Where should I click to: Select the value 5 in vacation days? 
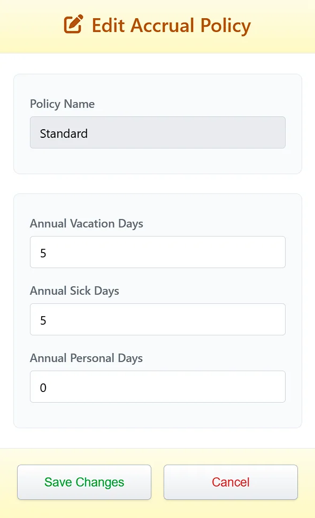point(43,253)
